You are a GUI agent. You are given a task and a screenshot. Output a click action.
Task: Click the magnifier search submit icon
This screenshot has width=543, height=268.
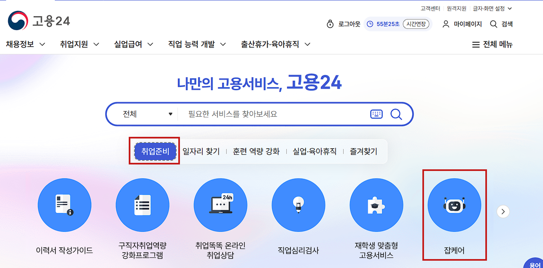point(396,114)
